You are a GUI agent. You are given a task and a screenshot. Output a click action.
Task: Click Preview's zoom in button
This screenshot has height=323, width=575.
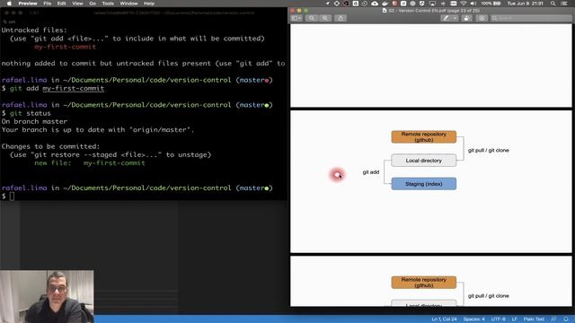coord(325,18)
